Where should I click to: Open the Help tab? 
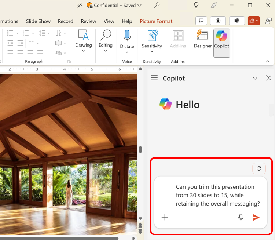coord(127,21)
